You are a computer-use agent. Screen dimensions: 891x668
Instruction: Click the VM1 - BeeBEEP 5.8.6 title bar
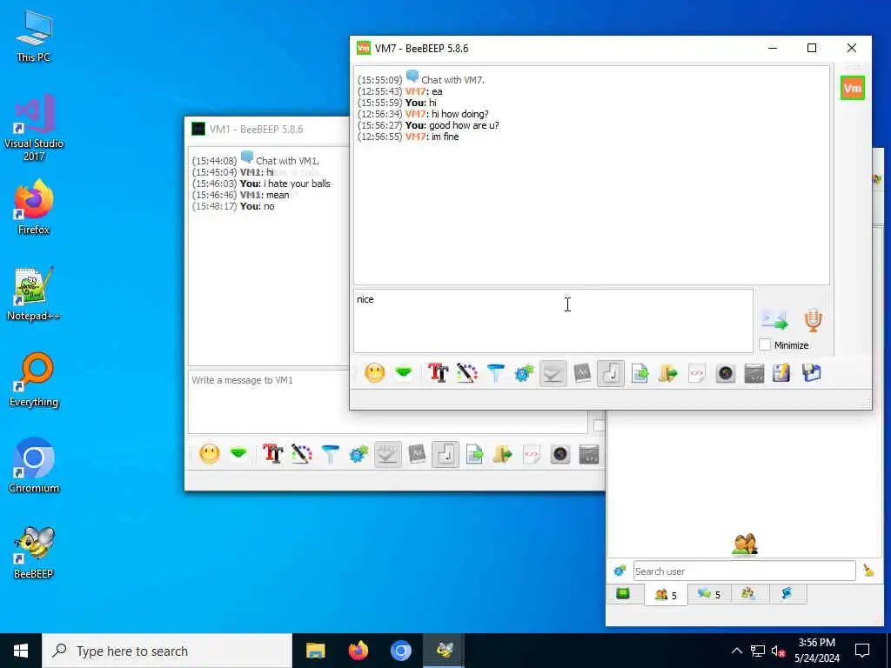(x=267, y=129)
